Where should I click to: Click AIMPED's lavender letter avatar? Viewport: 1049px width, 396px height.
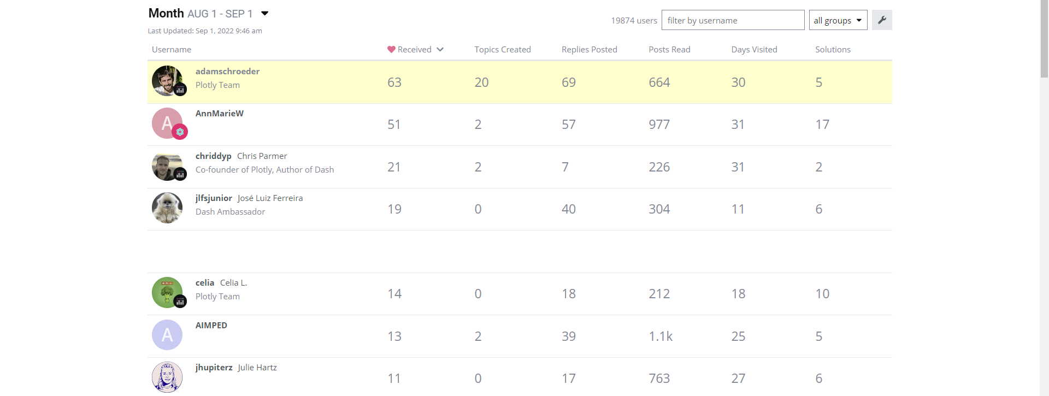coord(167,335)
